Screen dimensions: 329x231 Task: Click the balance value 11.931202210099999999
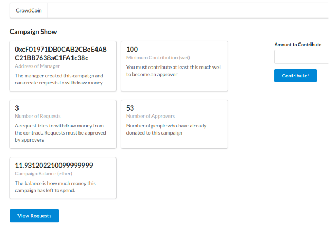tap(54, 165)
